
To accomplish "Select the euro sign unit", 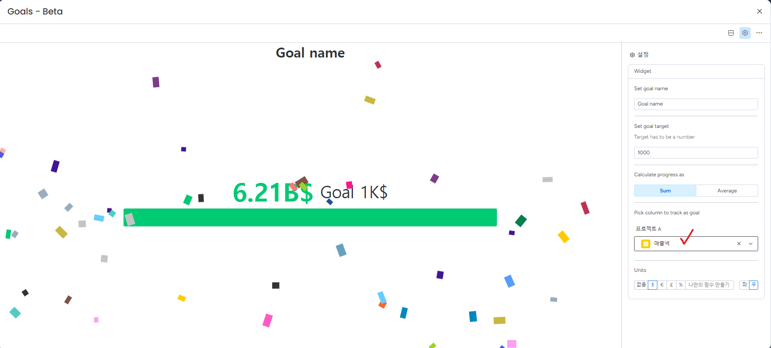I will pos(662,285).
